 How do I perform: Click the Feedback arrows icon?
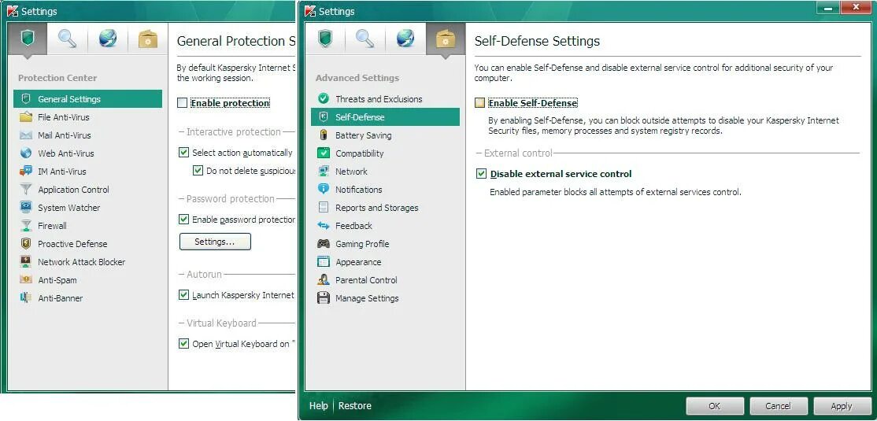point(324,226)
